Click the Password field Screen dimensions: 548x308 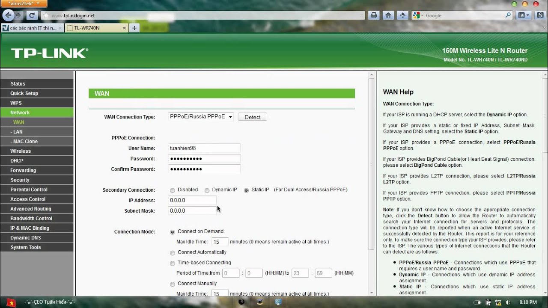pos(204,158)
